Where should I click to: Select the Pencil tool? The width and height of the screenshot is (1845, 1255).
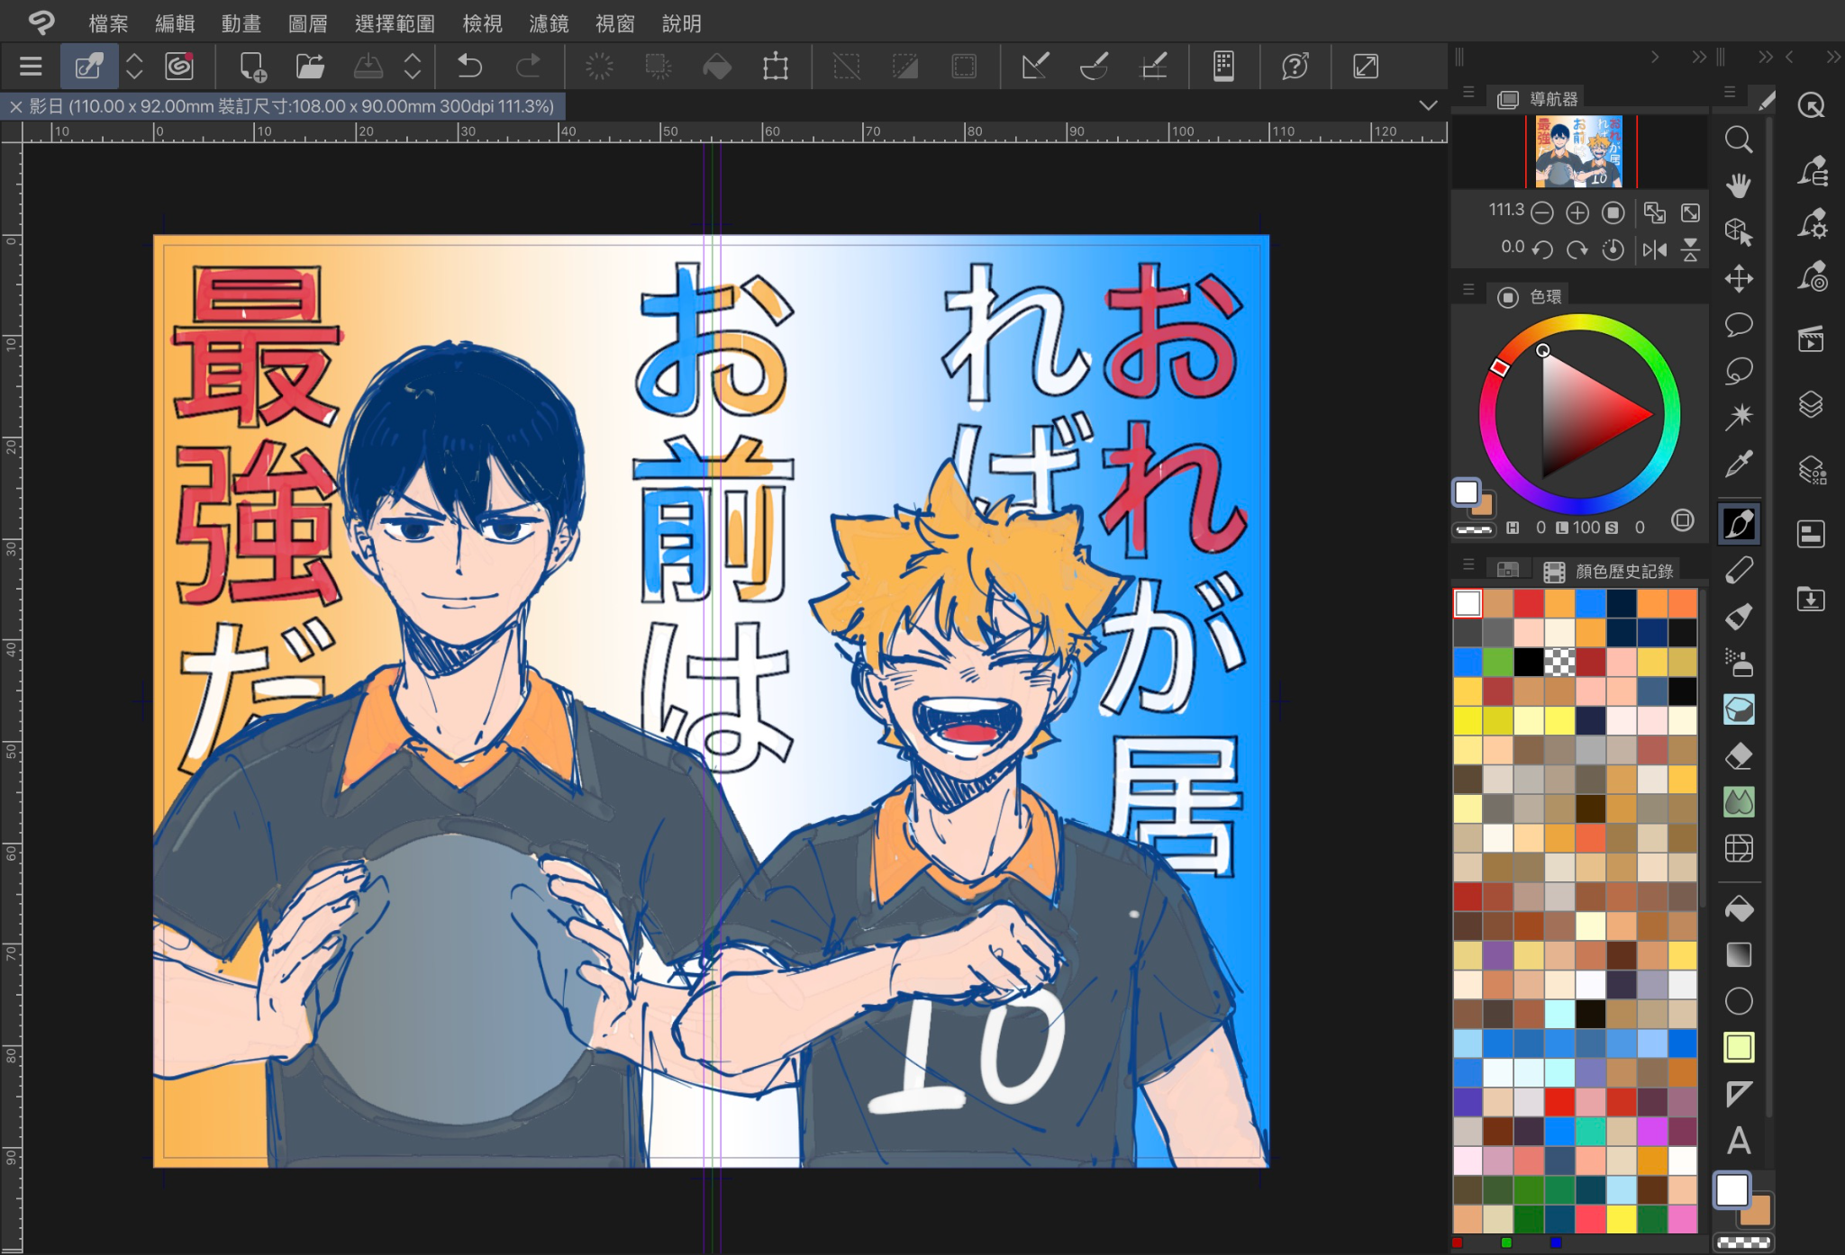pyautogui.click(x=1739, y=570)
